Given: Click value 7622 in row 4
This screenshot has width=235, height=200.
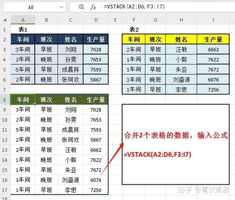Looking at the screenshot, I should pyautogui.click(x=213, y=60).
